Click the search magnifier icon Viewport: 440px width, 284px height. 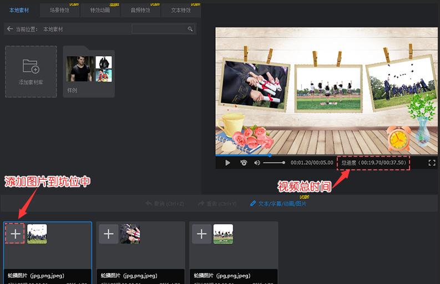coord(190,29)
